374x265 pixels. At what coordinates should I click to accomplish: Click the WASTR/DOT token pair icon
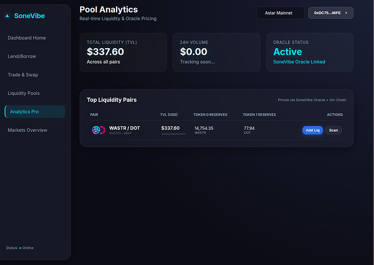[99, 130]
